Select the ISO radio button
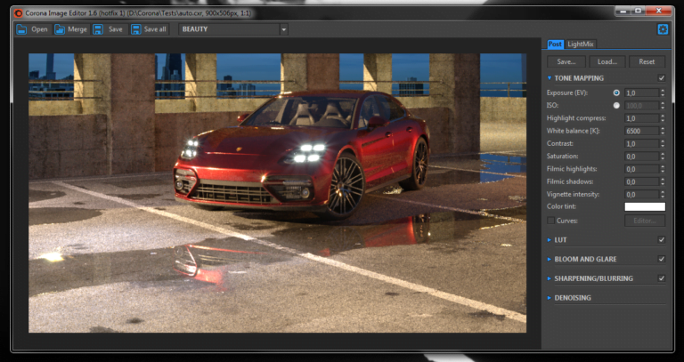This screenshot has height=362, width=684. [616, 105]
